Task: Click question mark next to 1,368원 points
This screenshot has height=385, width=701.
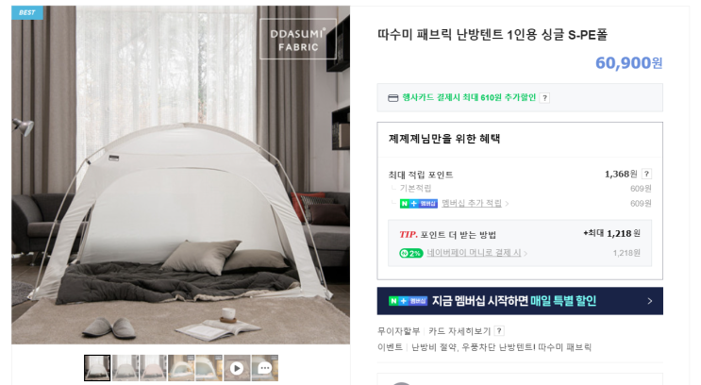Action: (646, 174)
